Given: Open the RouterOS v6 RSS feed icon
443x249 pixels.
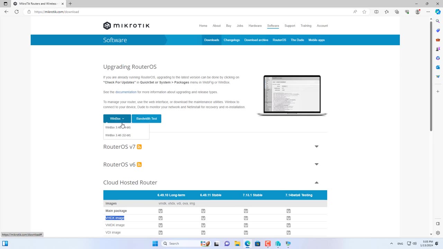Looking at the screenshot, I should click(x=139, y=165).
